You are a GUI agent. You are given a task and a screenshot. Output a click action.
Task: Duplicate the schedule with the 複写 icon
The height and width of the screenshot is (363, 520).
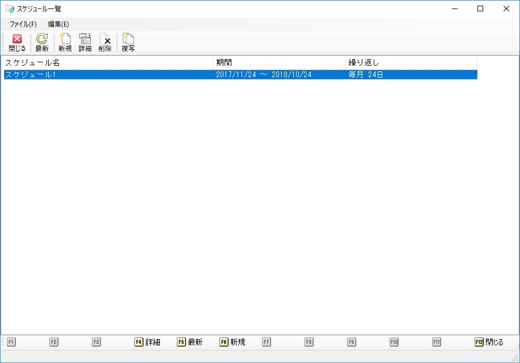coord(128,43)
